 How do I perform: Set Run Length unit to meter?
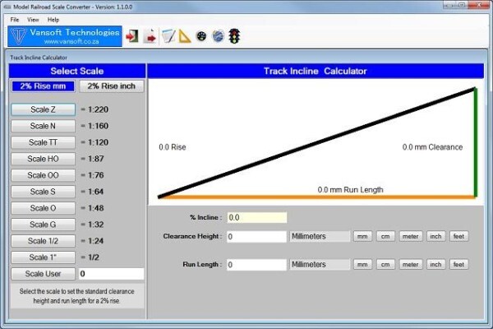pyautogui.click(x=410, y=265)
